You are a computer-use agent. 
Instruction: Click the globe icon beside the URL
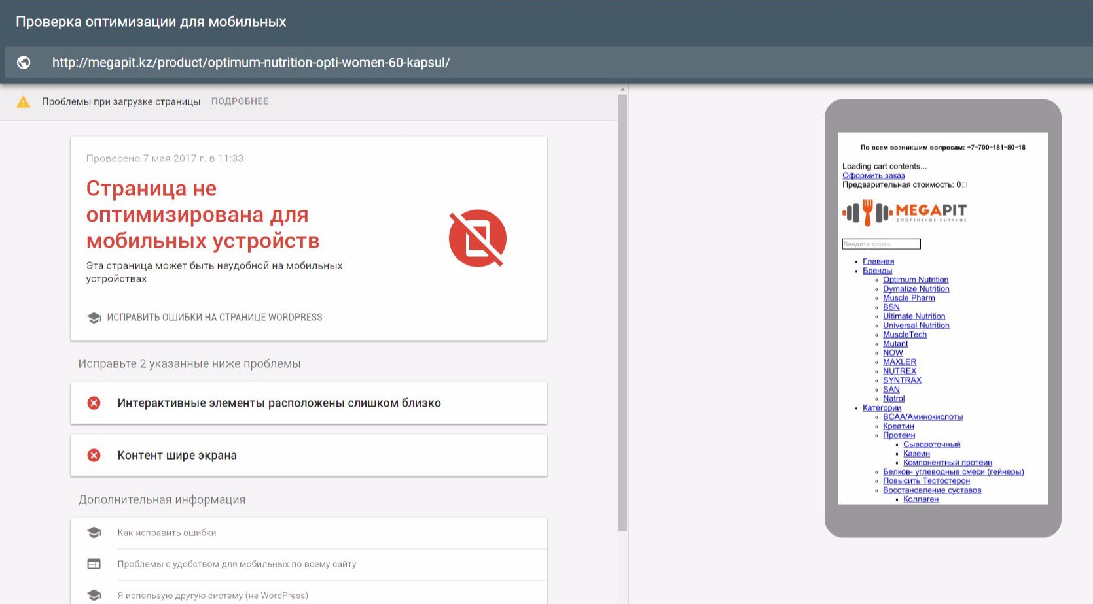coord(24,63)
